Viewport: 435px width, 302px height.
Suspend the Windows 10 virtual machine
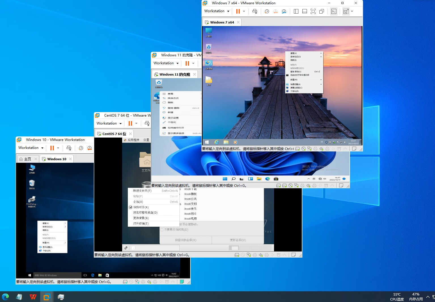pos(52,148)
